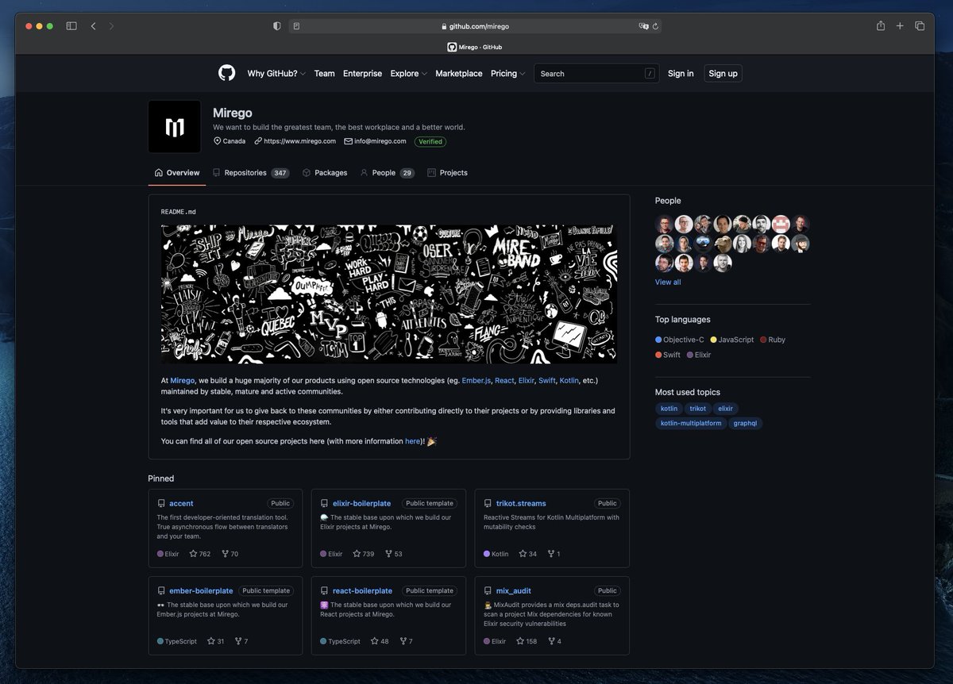Select the Overview tab

tap(177, 173)
